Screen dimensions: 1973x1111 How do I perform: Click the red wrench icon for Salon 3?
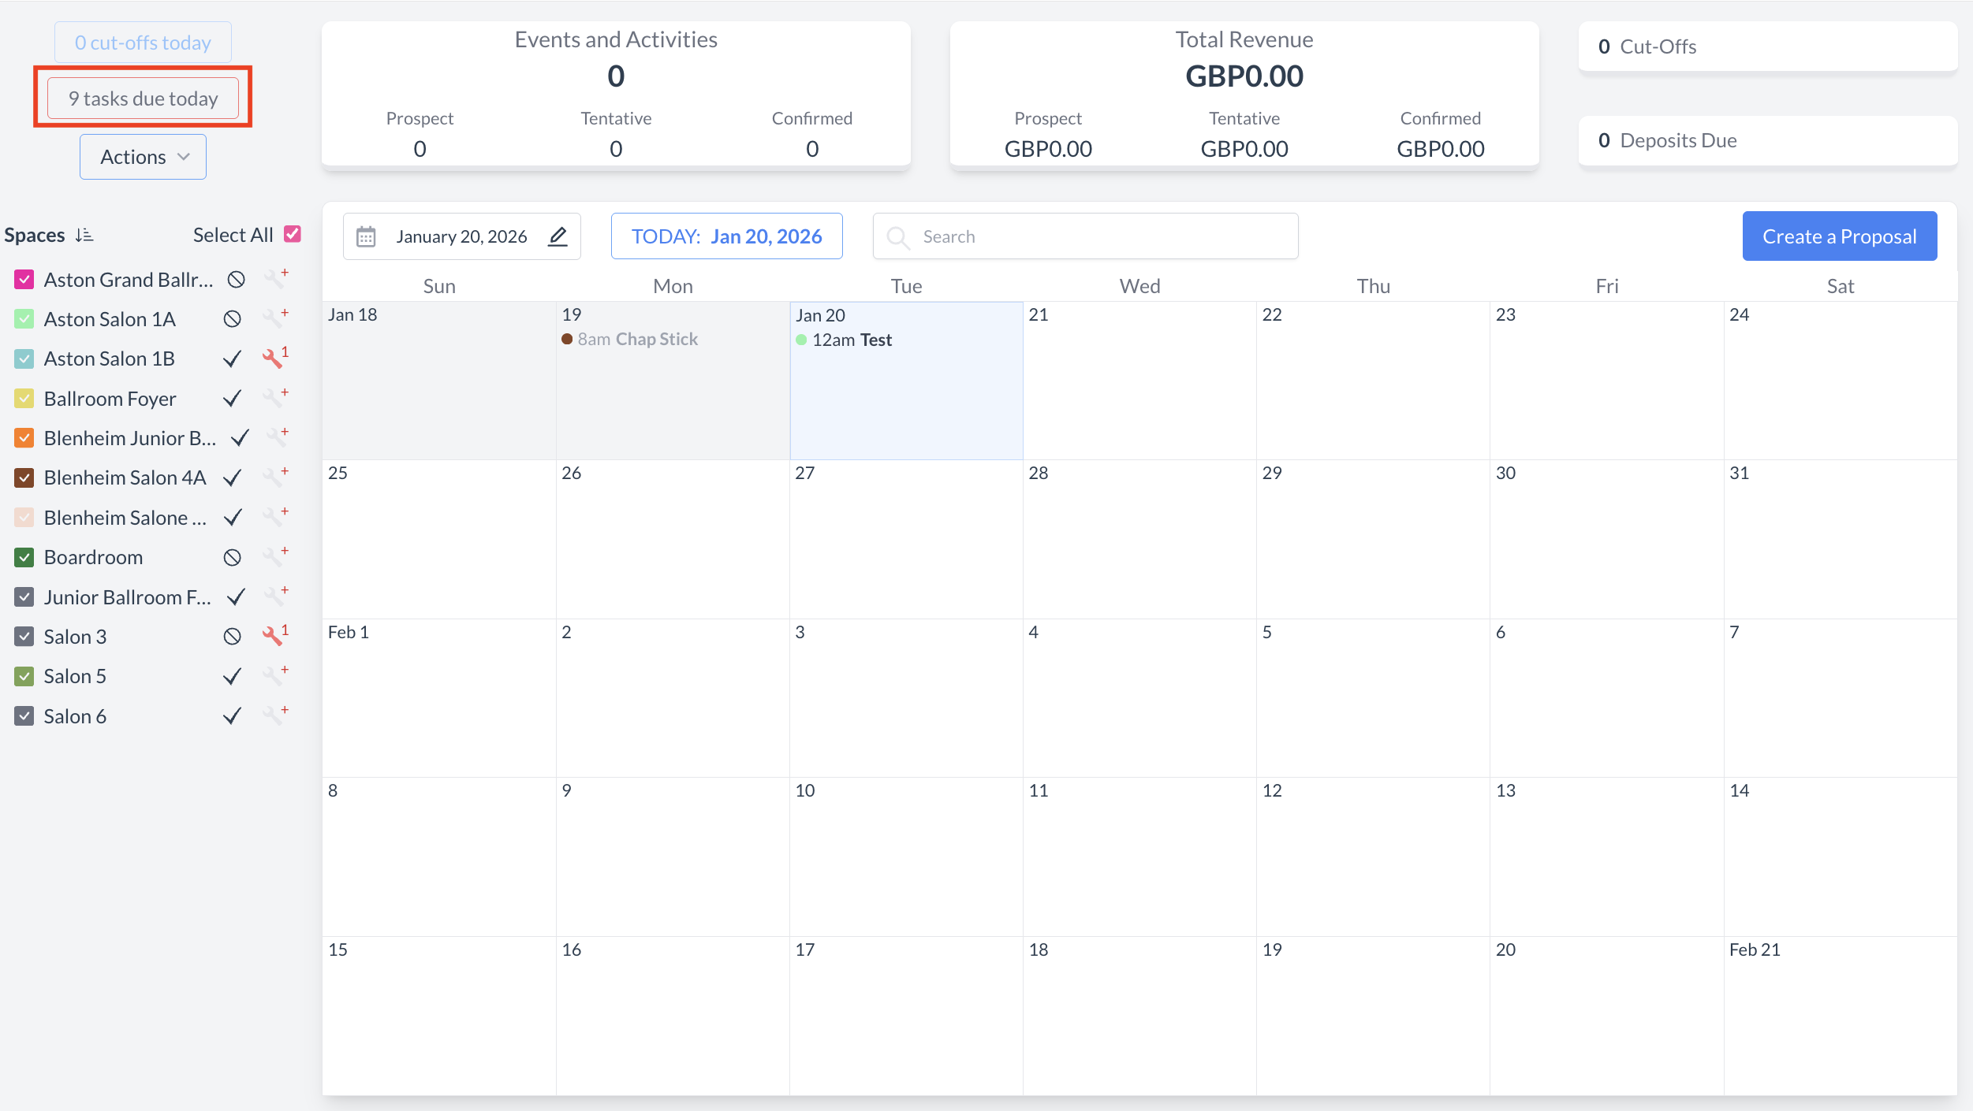coord(274,636)
